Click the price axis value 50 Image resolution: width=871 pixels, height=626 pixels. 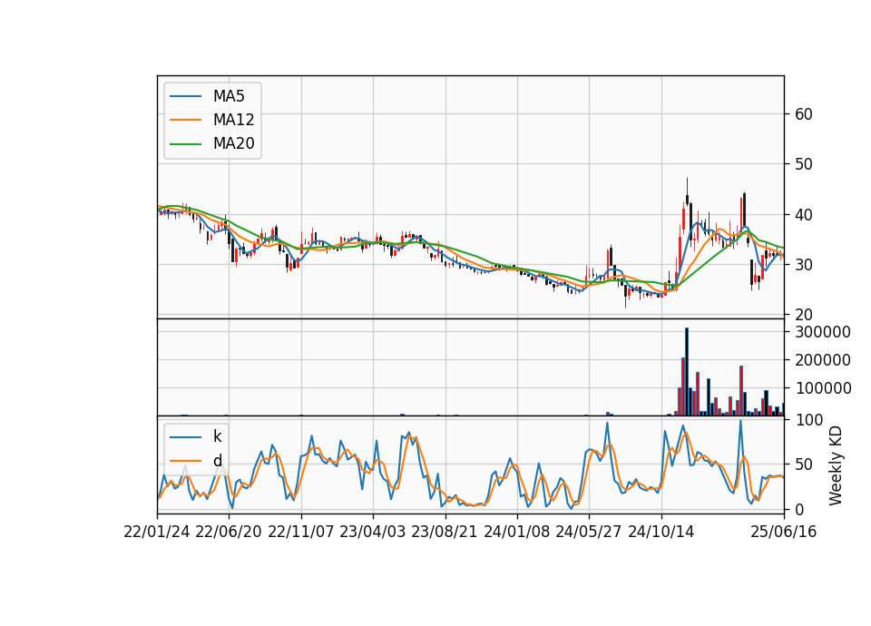pos(804,164)
